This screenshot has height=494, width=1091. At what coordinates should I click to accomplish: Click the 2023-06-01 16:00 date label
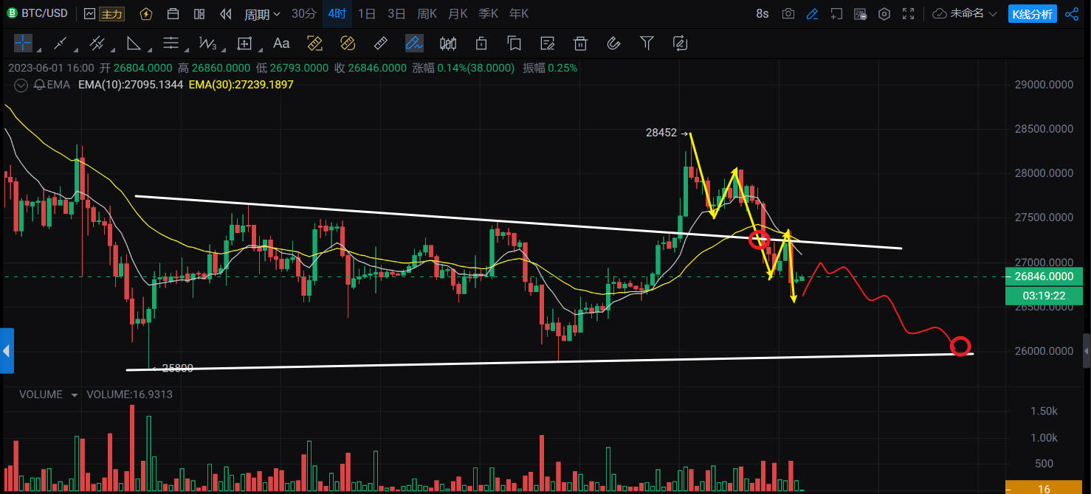51,68
